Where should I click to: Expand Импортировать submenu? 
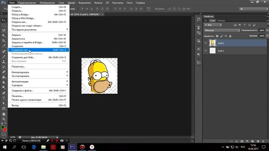[39, 72]
